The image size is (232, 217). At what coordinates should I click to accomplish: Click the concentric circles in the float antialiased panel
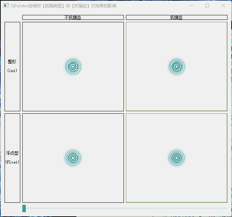coord(177,158)
